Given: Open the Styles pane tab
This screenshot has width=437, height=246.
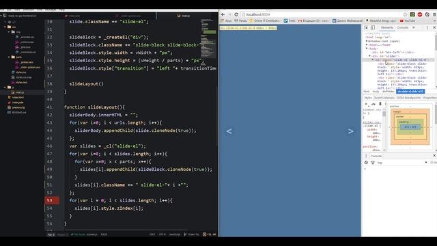Looking at the screenshot, I should pos(368,98).
